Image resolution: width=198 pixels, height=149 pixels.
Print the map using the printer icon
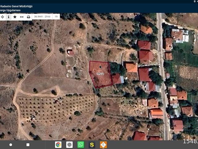pos(29,17)
